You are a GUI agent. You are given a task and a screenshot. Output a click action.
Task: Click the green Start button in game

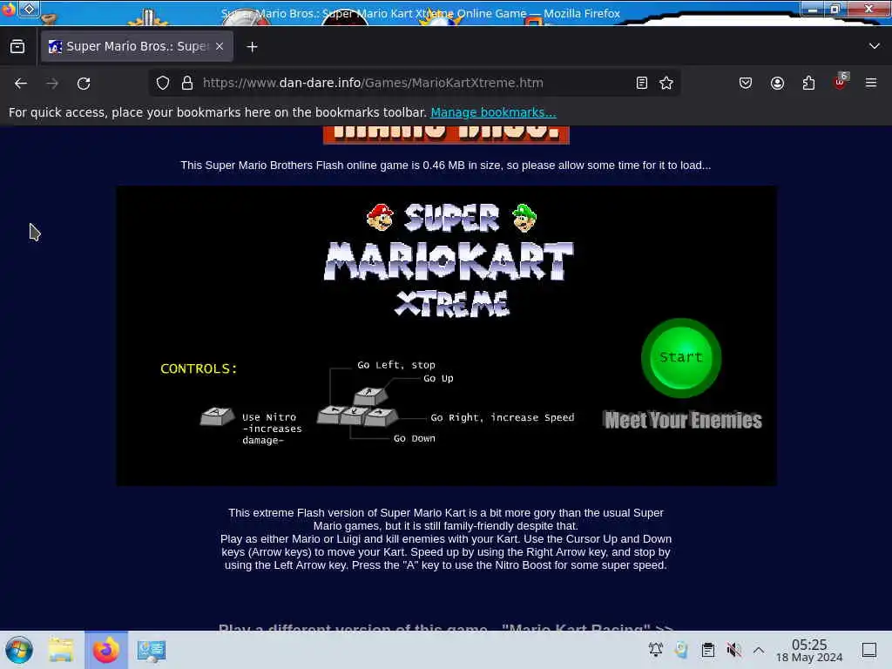click(x=681, y=358)
